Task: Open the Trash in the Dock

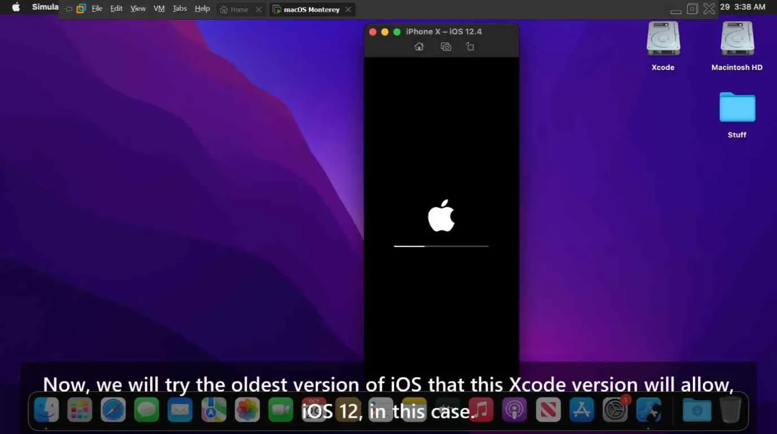Action: point(731,410)
